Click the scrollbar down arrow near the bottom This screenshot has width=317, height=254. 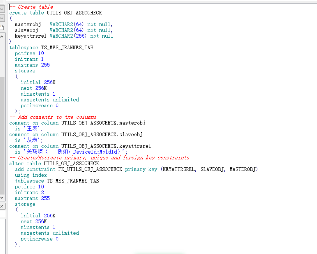tap(2, 197)
